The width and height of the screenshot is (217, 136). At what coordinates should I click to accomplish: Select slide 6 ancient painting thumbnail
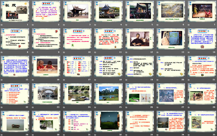171,11
